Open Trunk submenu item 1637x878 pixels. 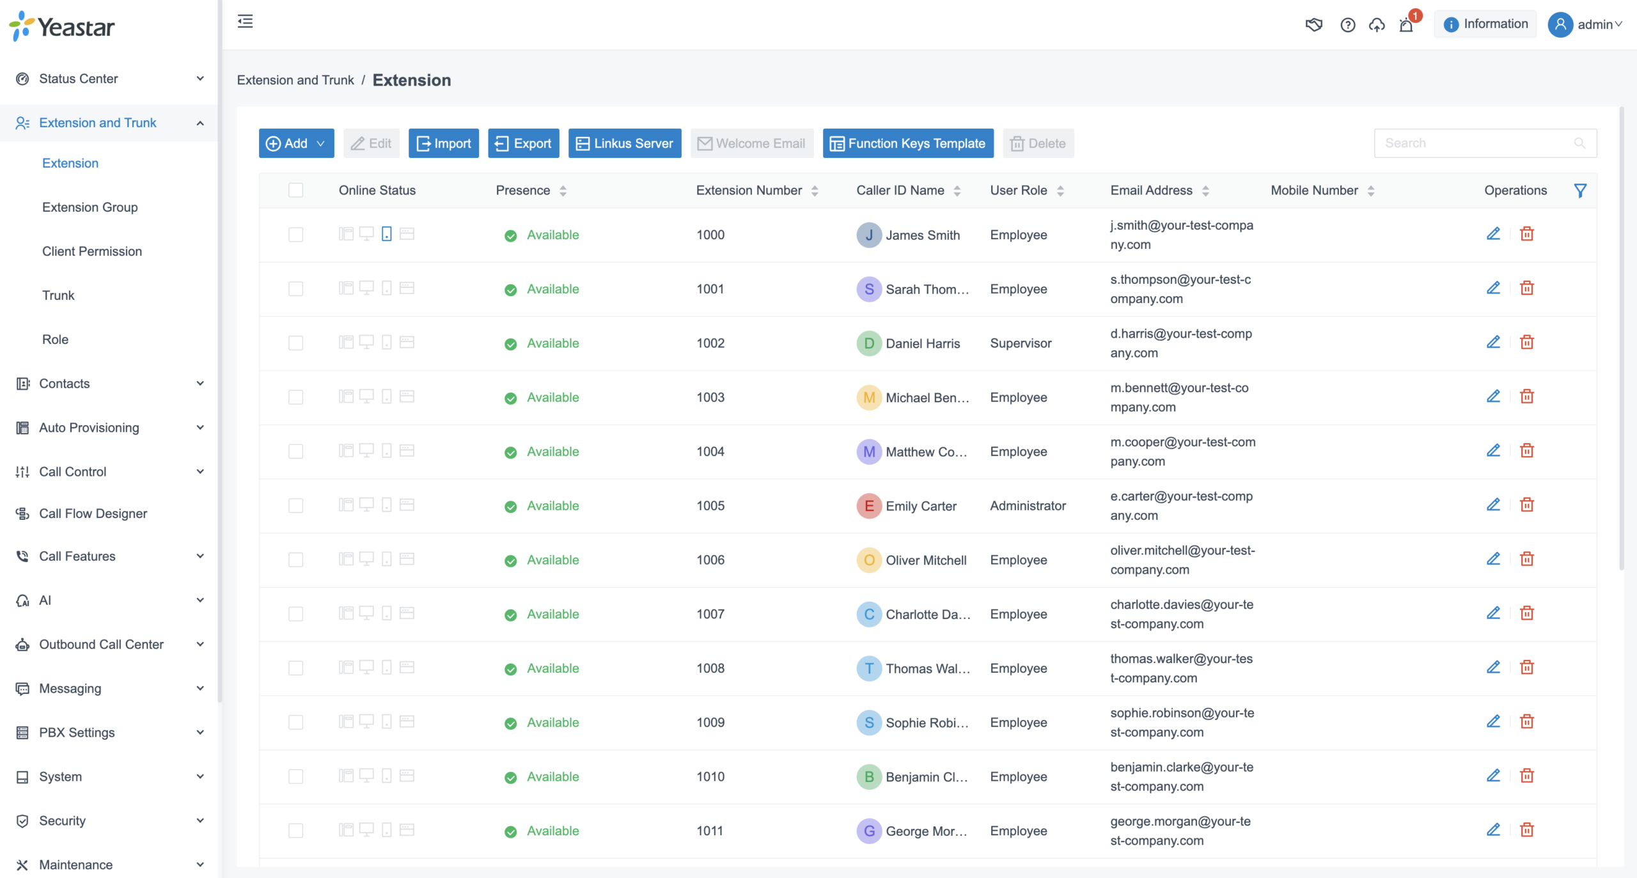coord(58,295)
